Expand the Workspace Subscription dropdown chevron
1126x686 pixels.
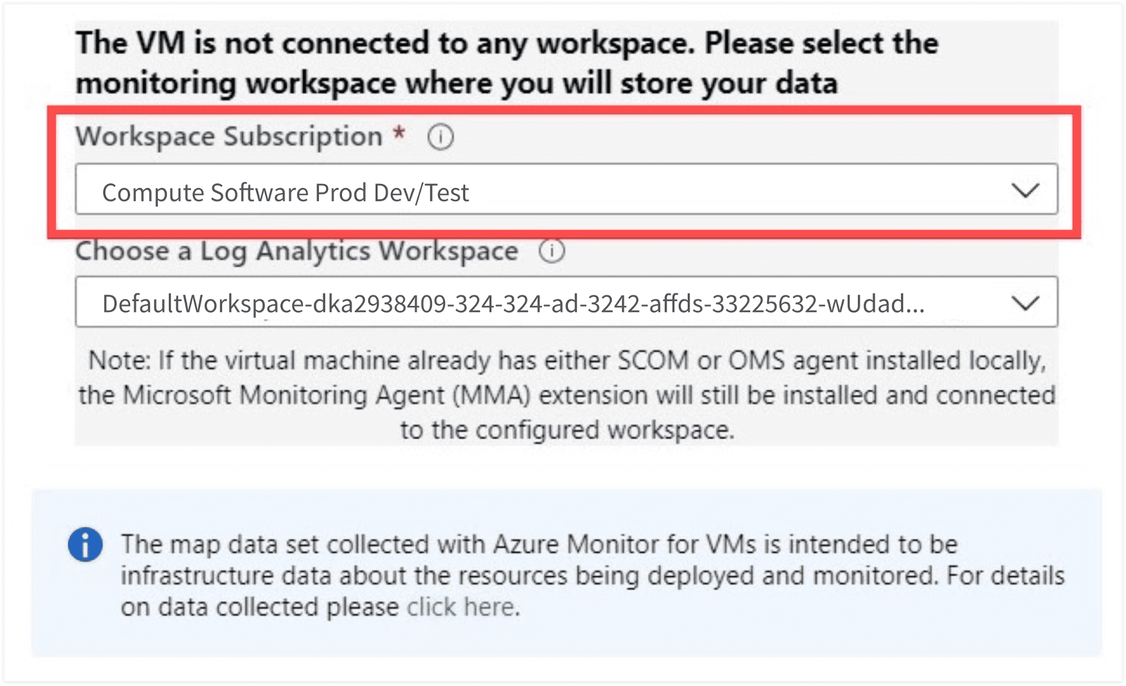point(1025,190)
